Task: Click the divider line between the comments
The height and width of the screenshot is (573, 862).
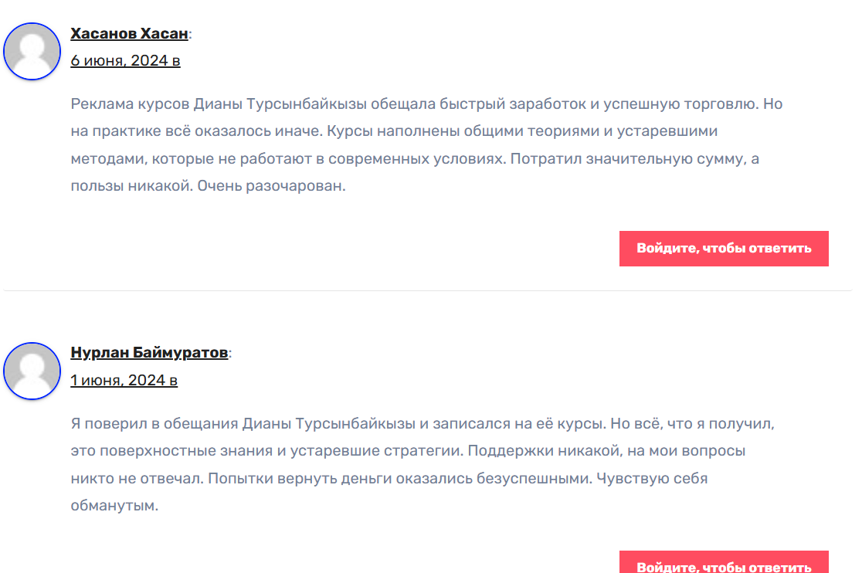Action: [x=427, y=291]
